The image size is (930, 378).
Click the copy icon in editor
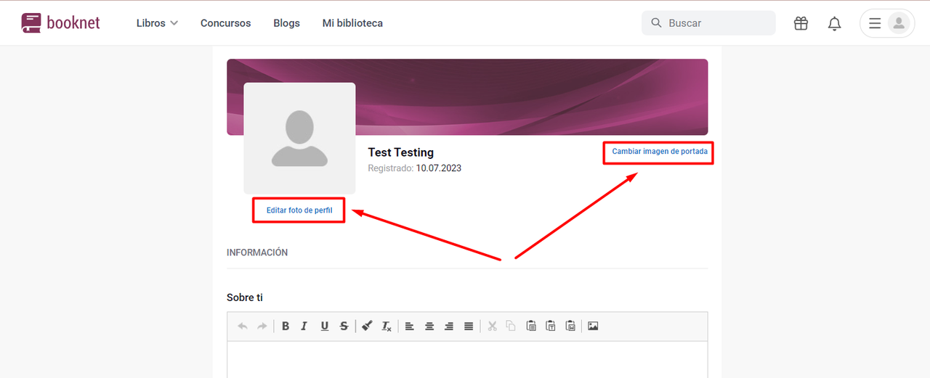[511, 326]
